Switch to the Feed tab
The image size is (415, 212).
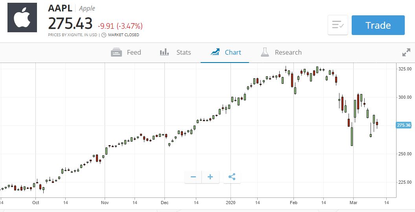click(126, 52)
